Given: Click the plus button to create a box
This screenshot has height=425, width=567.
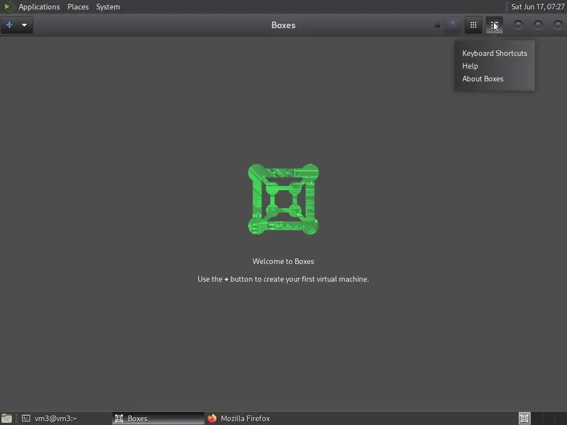Looking at the screenshot, I should (9, 25).
